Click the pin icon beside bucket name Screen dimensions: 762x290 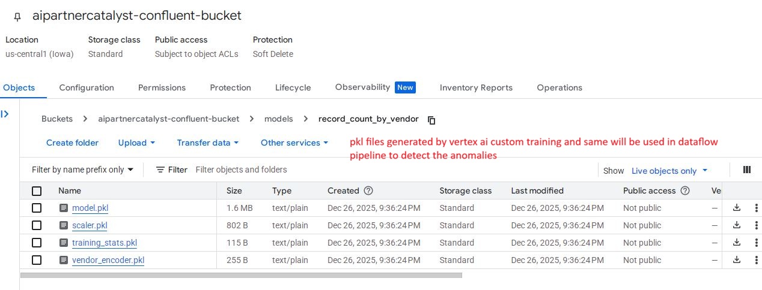tap(17, 17)
